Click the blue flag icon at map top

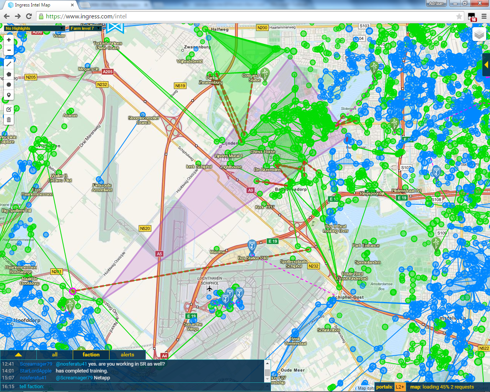tap(115, 28)
